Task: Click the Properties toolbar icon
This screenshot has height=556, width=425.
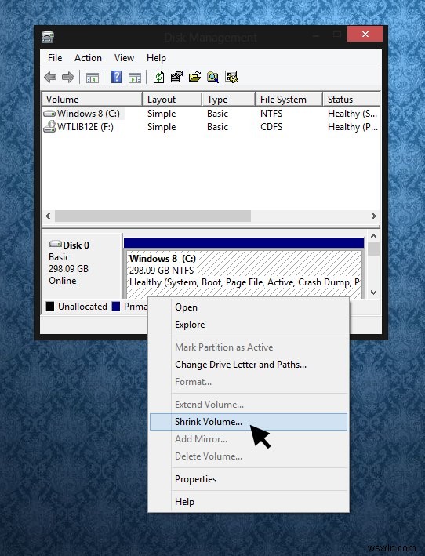Action: click(176, 77)
